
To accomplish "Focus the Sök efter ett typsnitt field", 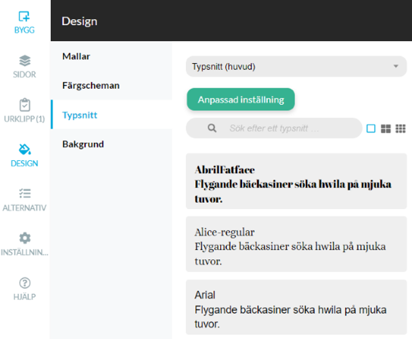I will point(274,128).
